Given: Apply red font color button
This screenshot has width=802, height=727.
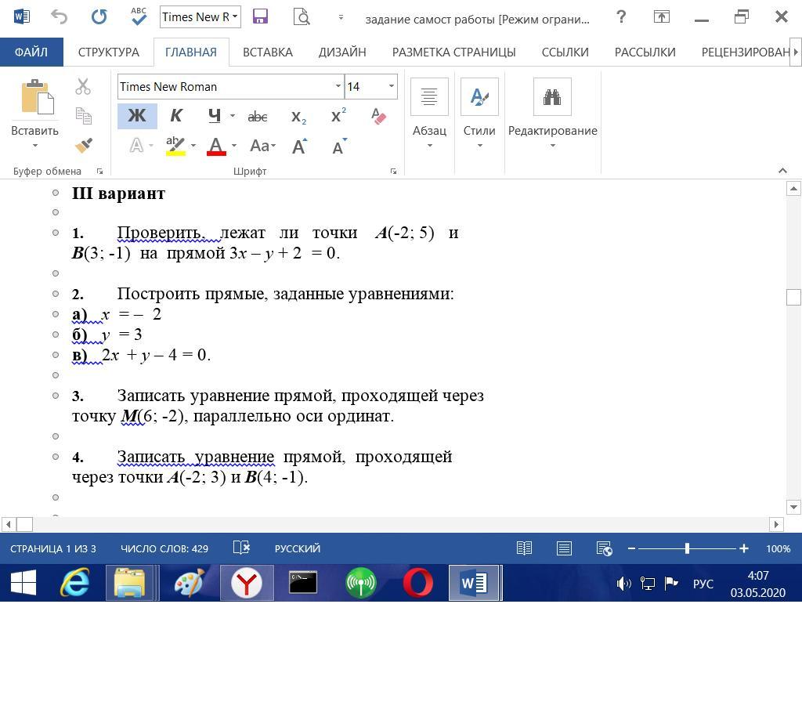Looking at the screenshot, I should (216, 146).
